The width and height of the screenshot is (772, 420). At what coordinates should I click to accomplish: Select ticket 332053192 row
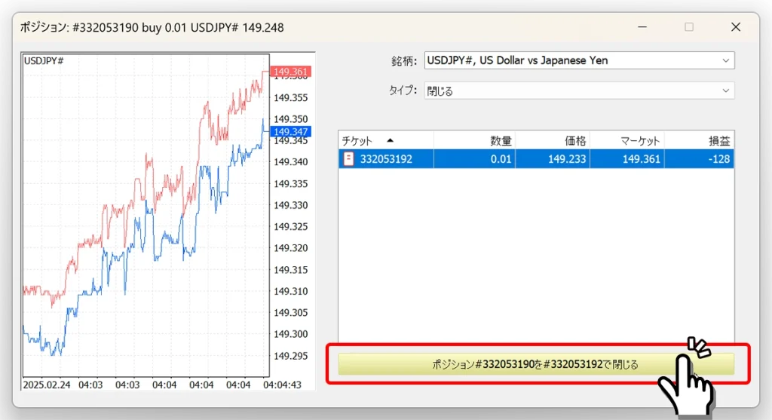(536, 159)
